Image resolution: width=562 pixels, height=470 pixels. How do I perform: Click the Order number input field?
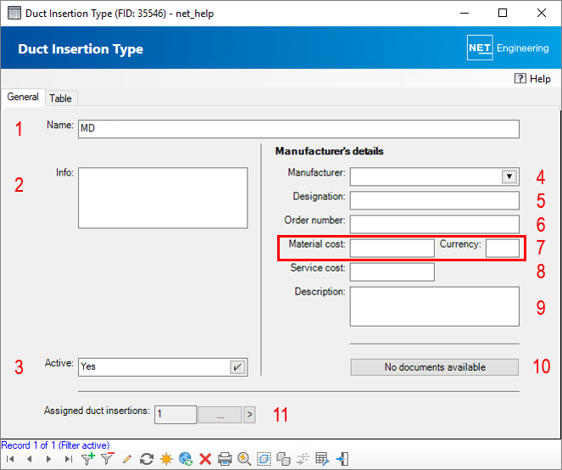point(434,224)
